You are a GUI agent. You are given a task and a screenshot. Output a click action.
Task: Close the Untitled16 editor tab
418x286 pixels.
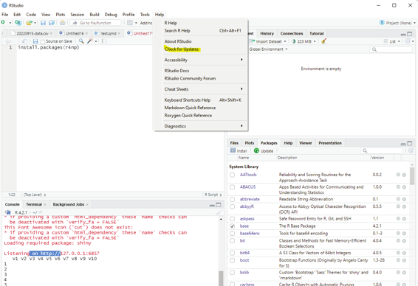tap(86, 33)
